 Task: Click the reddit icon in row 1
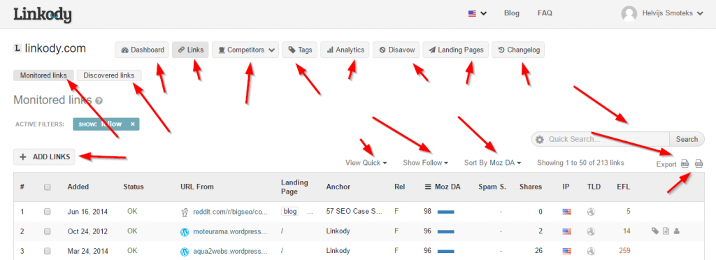coord(185,212)
